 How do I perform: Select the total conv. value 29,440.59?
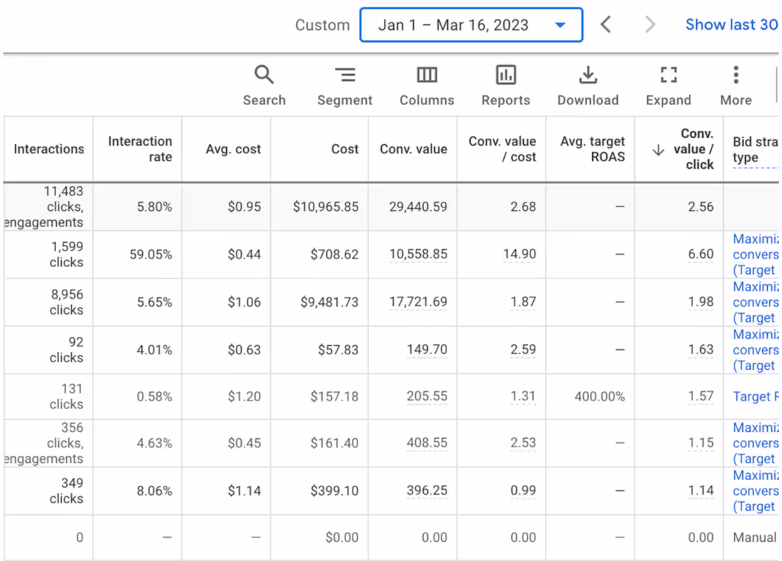(418, 207)
